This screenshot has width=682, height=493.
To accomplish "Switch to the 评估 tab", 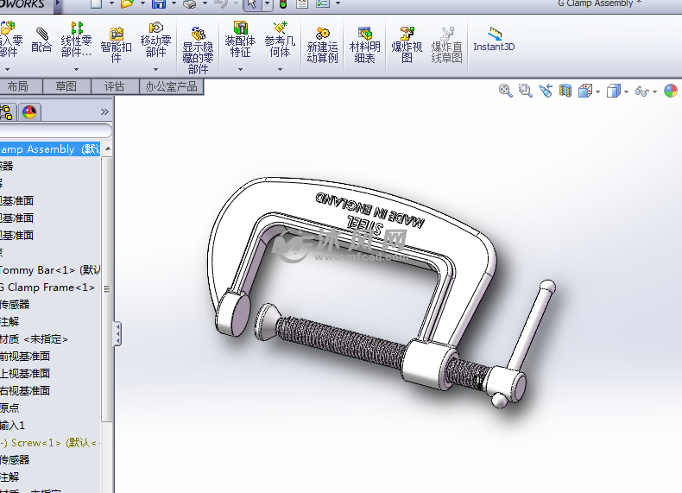I will tap(115, 86).
